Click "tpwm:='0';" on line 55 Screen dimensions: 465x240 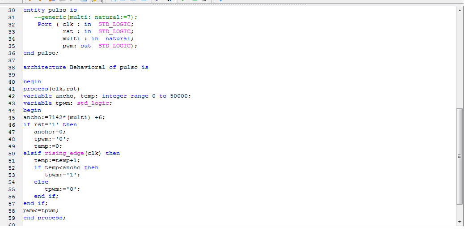click(62, 189)
